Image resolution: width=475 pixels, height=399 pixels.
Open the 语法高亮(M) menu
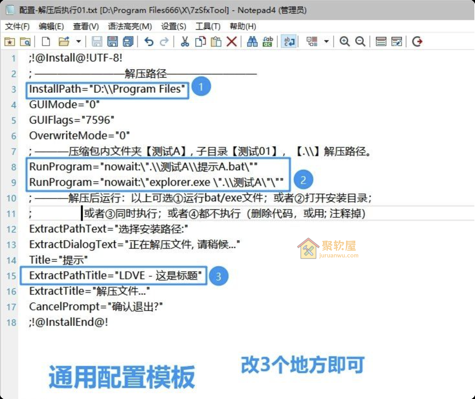[x=131, y=26]
